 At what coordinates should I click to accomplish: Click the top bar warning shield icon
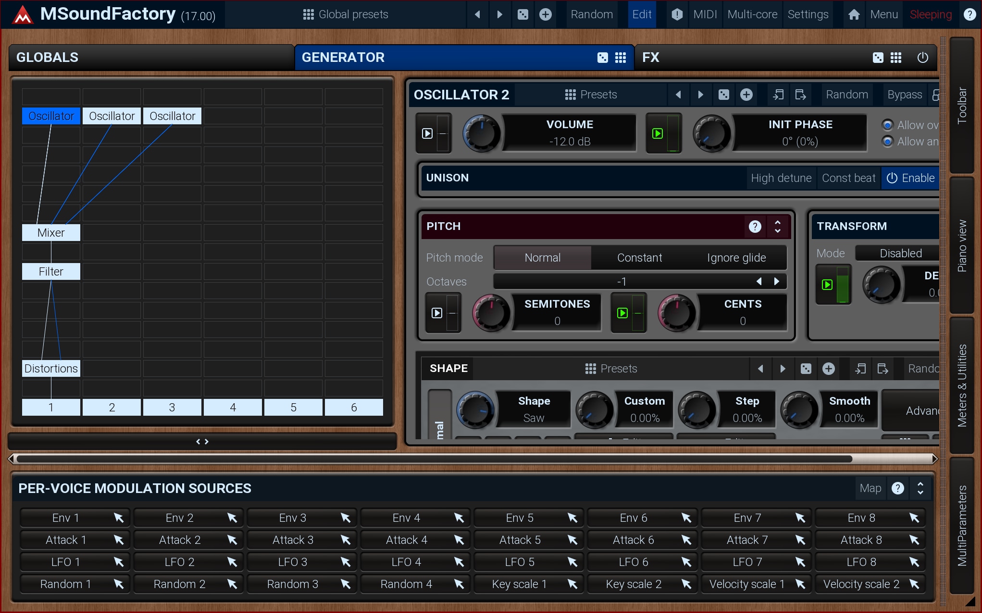pos(677,14)
